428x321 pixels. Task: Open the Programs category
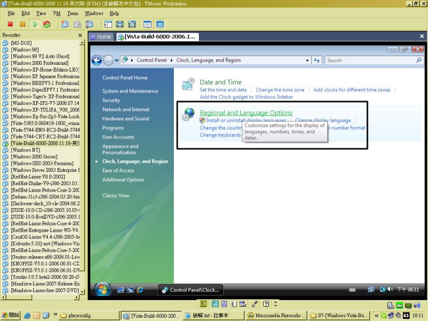click(113, 128)
